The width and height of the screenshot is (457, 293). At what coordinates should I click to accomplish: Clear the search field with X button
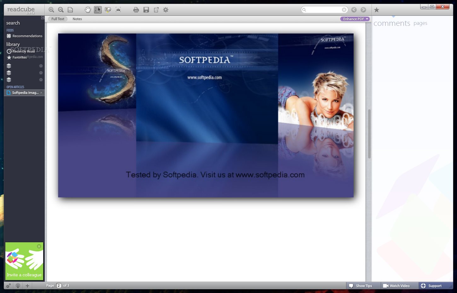tap(344, 10)
